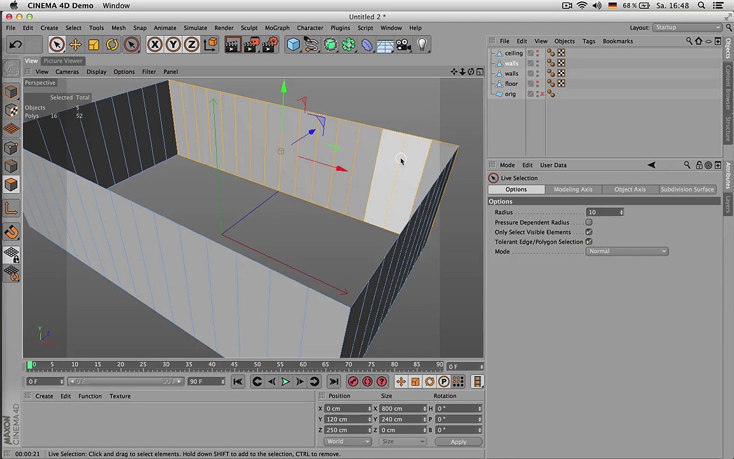
Task: Open the Size mode dropdown
Action: point(403,441)
